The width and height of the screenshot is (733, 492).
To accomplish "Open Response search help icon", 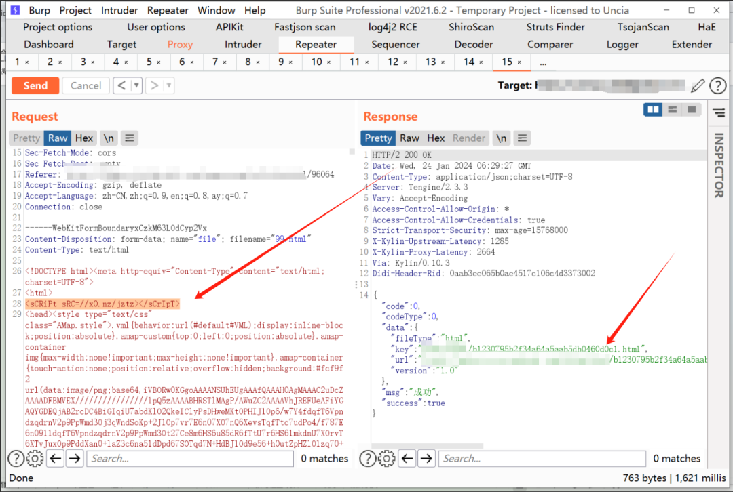I will [x=367, y=458].
